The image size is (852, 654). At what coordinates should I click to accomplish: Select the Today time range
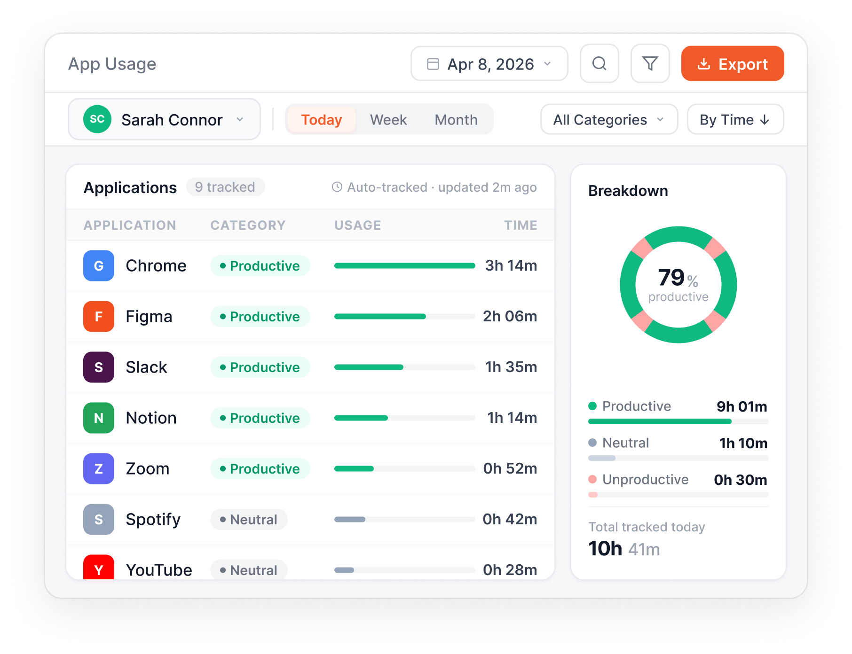[x=321, y=119]
